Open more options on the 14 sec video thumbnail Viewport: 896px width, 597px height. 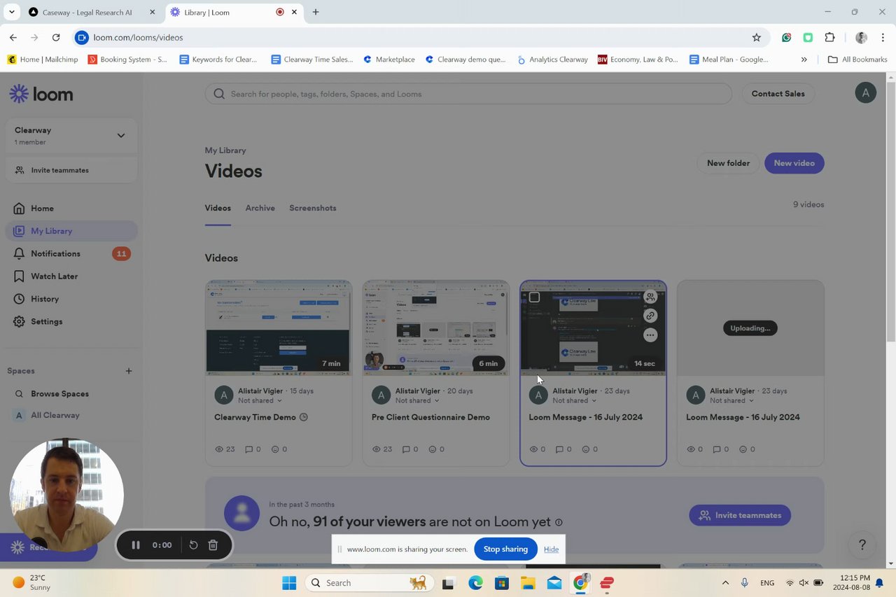pos(650,335)
